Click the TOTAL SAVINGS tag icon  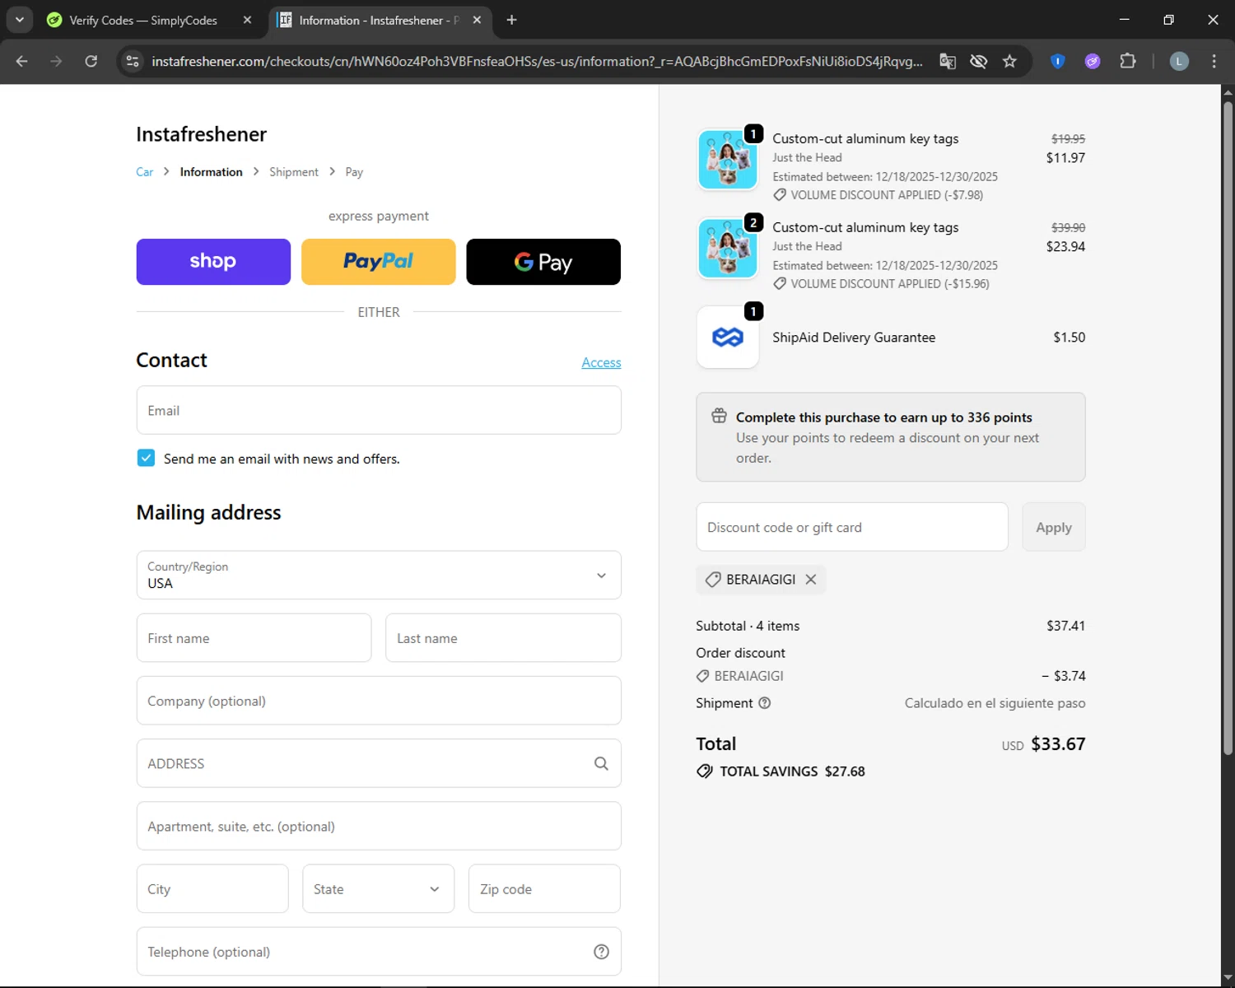[705, 771]
